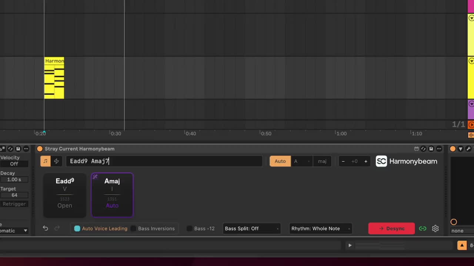Select the Eadd9 chord card

tap(65, 195)
